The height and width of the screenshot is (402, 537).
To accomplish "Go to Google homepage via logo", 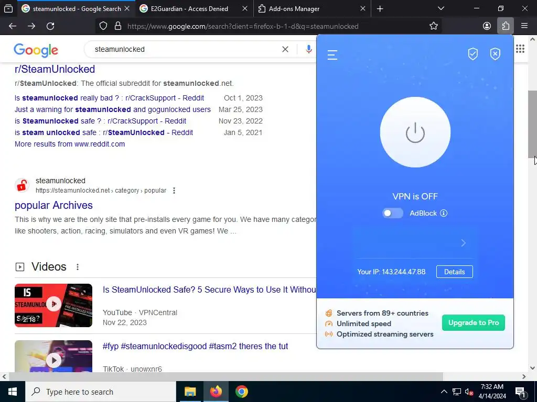I will pyautogui.click(x=36, y=50).
